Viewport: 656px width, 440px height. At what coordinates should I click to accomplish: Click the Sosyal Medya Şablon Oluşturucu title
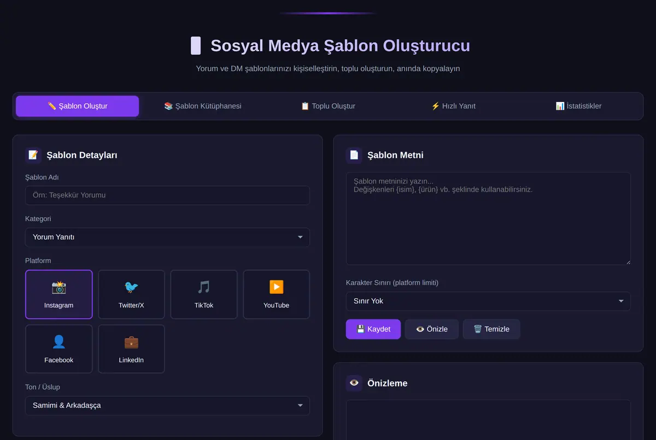point(340,45)
